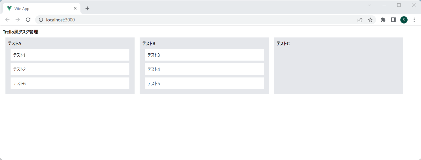Viewport: 421px width, 160px height.
Task: Click the browser back arrow
Action: tap(7, 20)
